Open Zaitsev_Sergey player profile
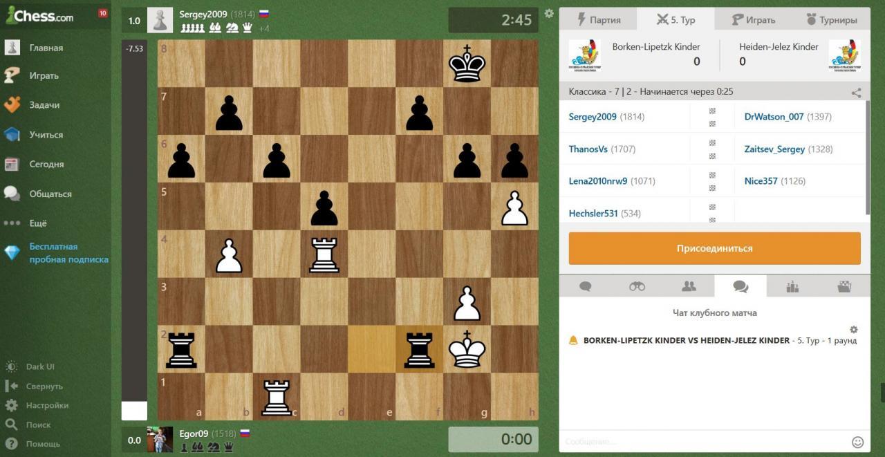885x457 pixels. pyautogui.click(x=774, y=149)
